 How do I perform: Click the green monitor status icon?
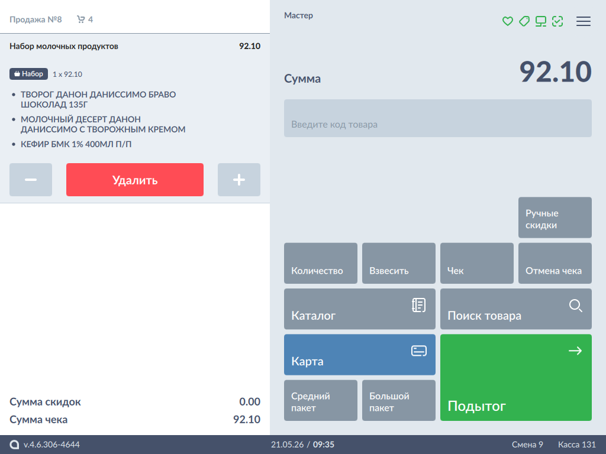tap(541, 21)
